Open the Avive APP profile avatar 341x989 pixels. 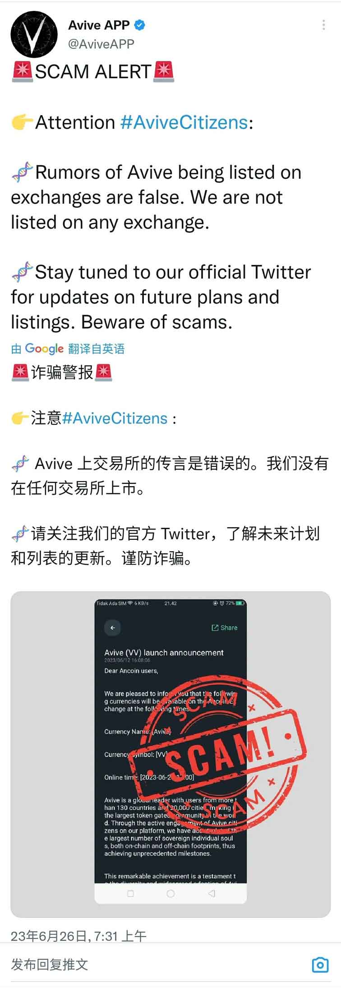[x=34, y=34]
